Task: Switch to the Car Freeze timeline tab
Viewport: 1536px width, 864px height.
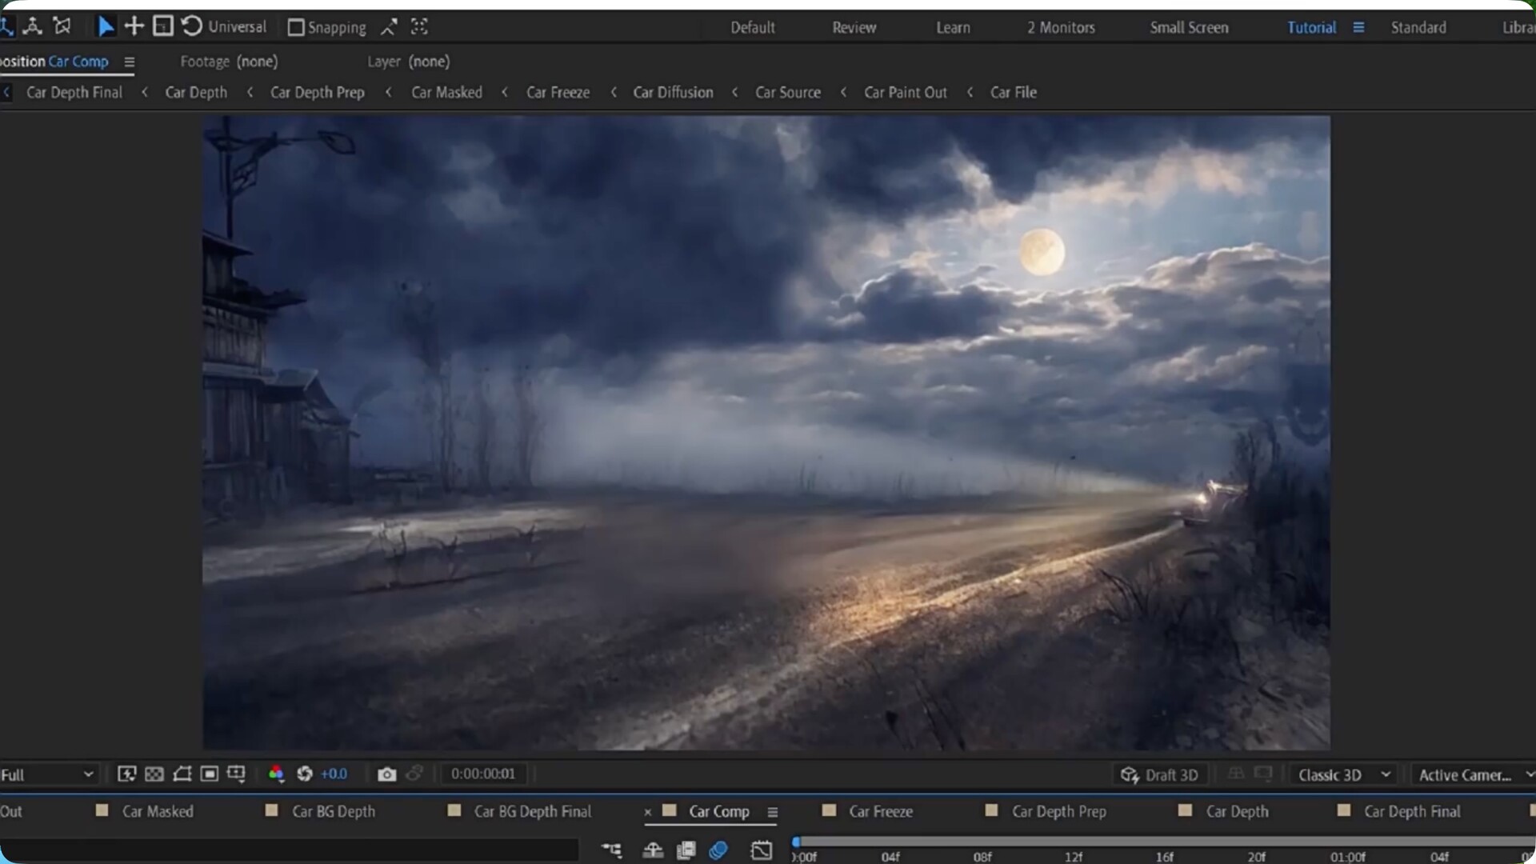Action: tap(880, 811)
